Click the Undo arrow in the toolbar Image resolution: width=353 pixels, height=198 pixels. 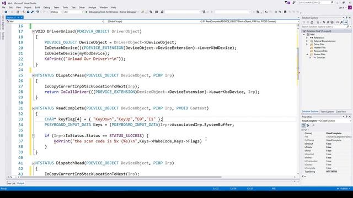point(38,12)
